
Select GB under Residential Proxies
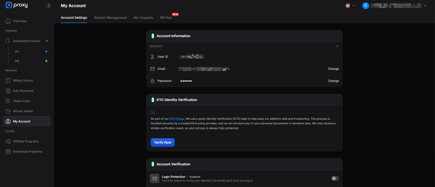(x=17, y=61)
